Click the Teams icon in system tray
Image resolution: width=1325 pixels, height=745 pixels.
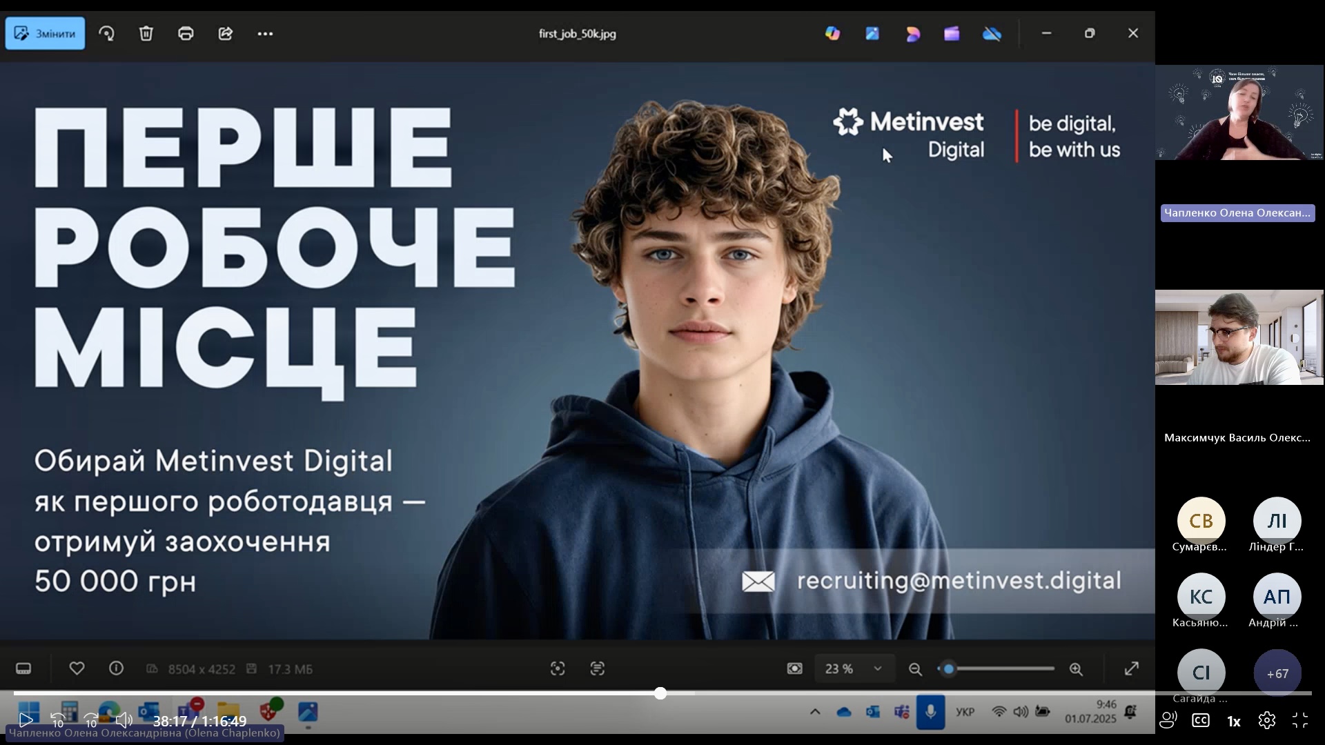(x=901, y=713)
